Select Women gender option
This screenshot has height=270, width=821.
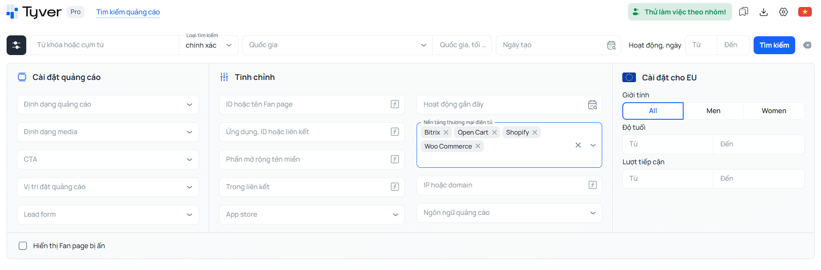(x=774, y=111)
